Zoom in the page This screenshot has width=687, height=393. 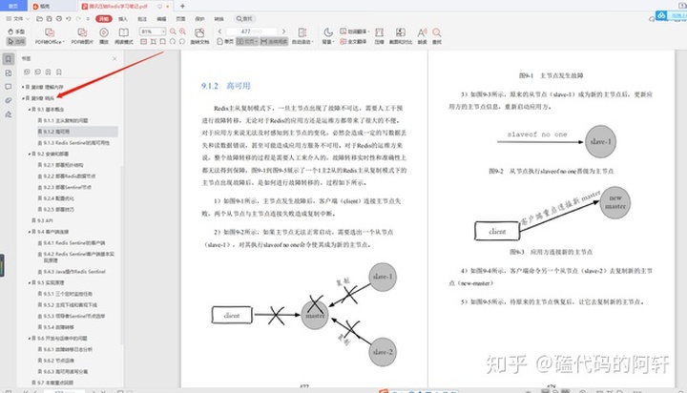point(182,31)
